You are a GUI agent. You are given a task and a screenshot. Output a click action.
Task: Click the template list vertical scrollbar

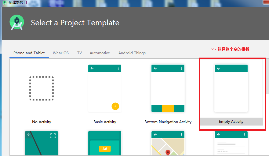tap(268, 76)
